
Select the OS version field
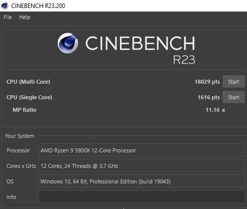coord(141,181)
